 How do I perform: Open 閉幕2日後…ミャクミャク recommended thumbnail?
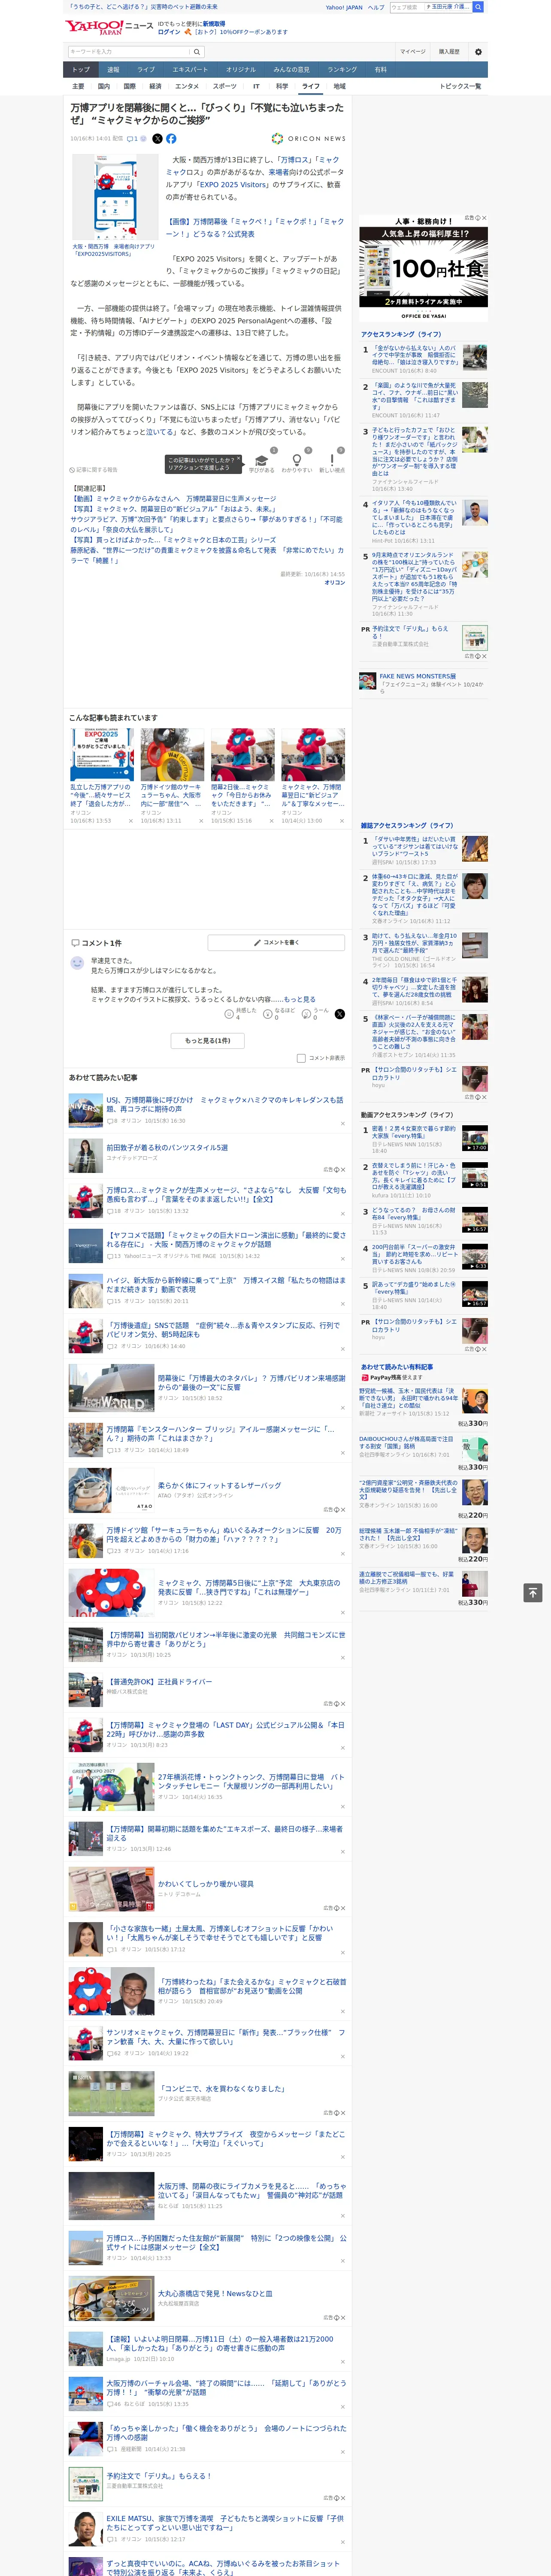[242, 754]
